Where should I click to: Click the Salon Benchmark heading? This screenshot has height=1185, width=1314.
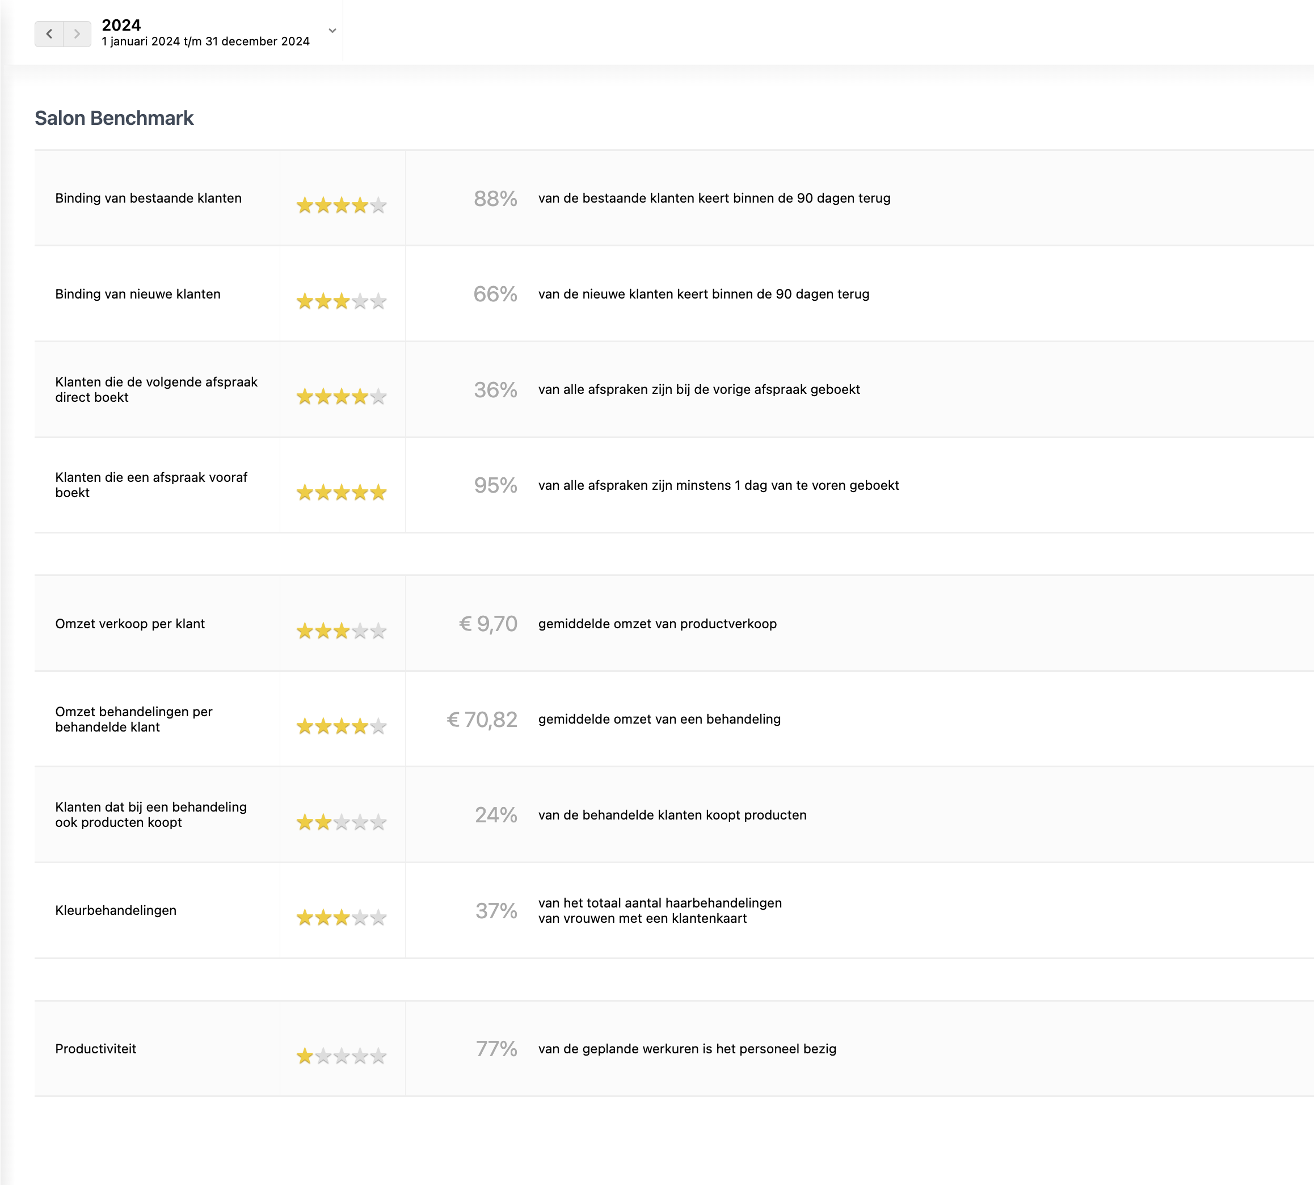click(114, 118)
